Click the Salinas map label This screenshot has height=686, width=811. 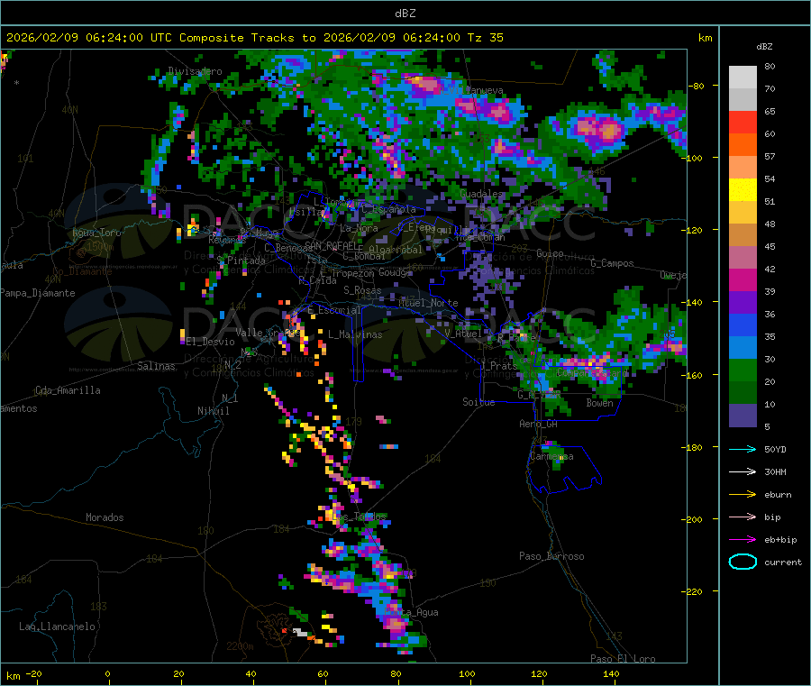coord(156,366)
